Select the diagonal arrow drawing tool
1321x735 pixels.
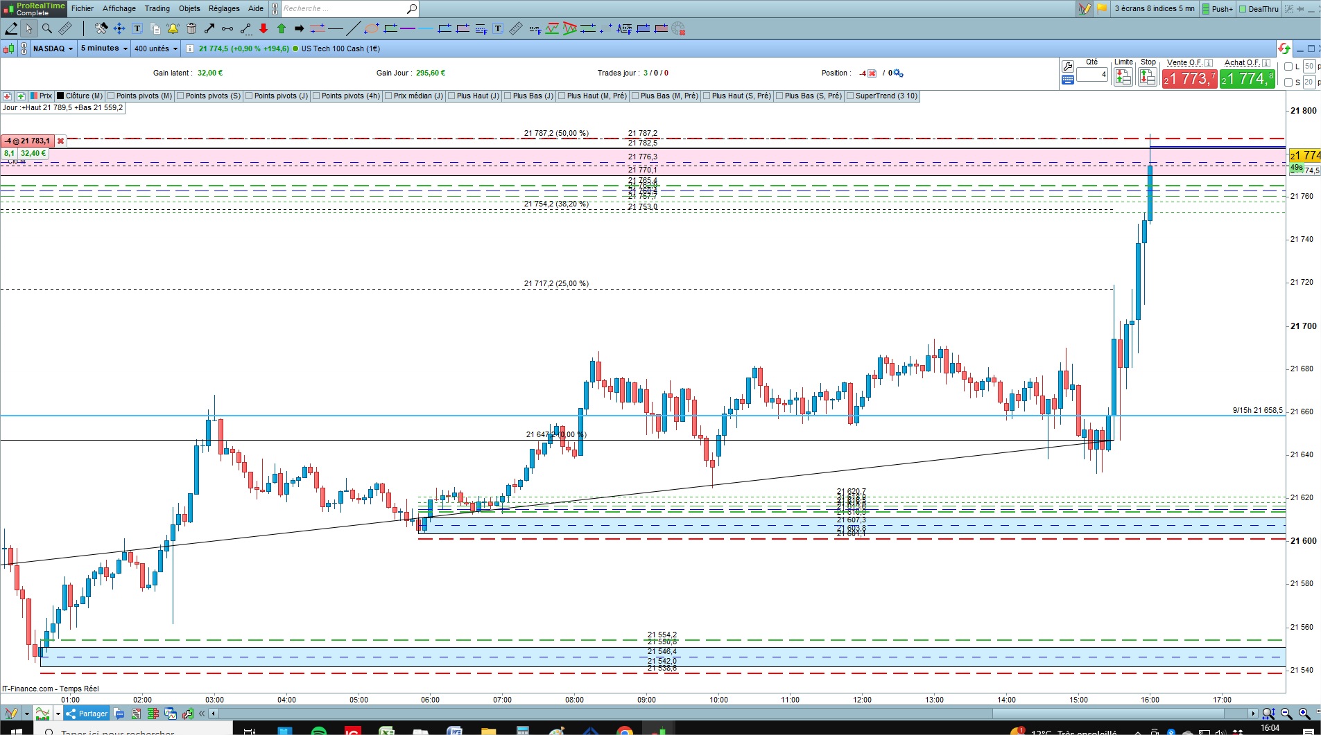point(209,28)
